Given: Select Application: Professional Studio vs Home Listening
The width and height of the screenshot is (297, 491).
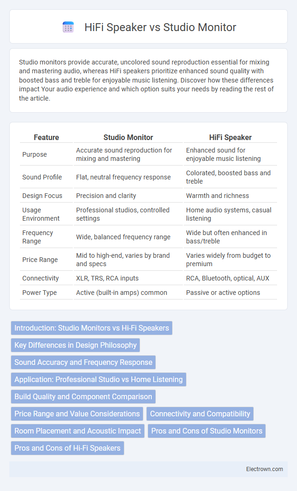Looking at the screenshot, I should (x=98, y=379).
